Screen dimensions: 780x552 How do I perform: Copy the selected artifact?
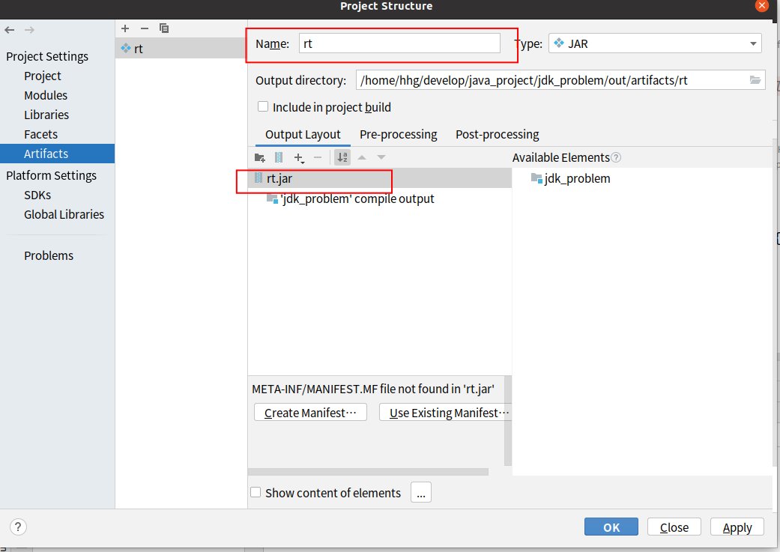pyautogui.click(x=163, y=28)
